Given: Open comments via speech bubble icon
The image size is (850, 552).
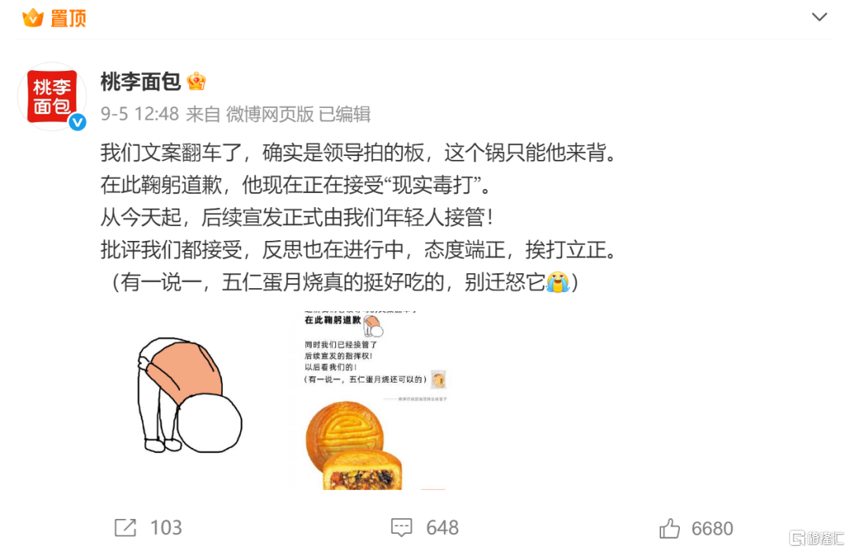Looking at the screenshot, I should [401, 528].
